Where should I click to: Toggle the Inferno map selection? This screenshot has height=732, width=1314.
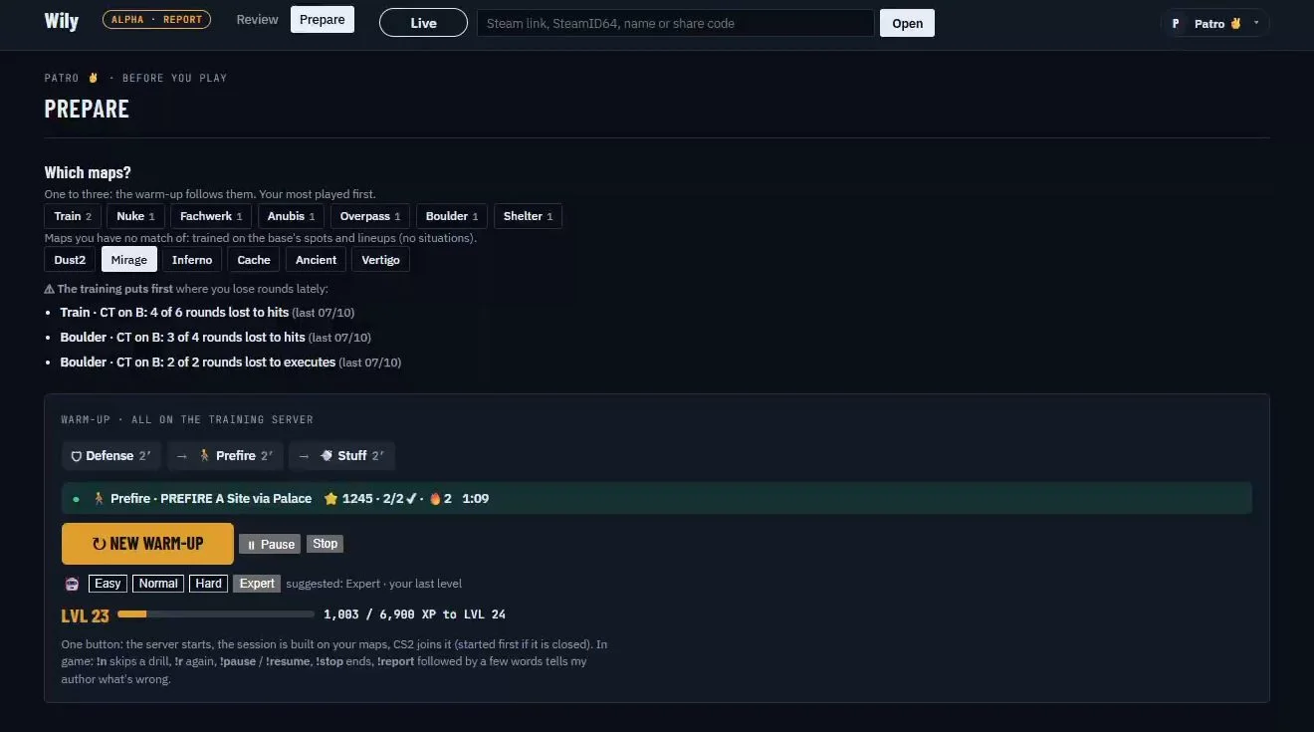coord(192,260)
